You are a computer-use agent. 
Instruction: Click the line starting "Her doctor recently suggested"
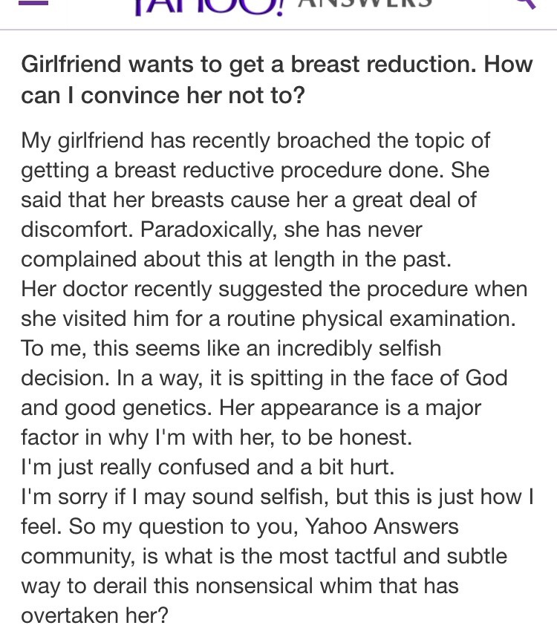click(274, 289)
